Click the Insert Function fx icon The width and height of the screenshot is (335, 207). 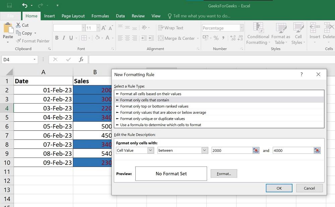(x=81, y=60)
